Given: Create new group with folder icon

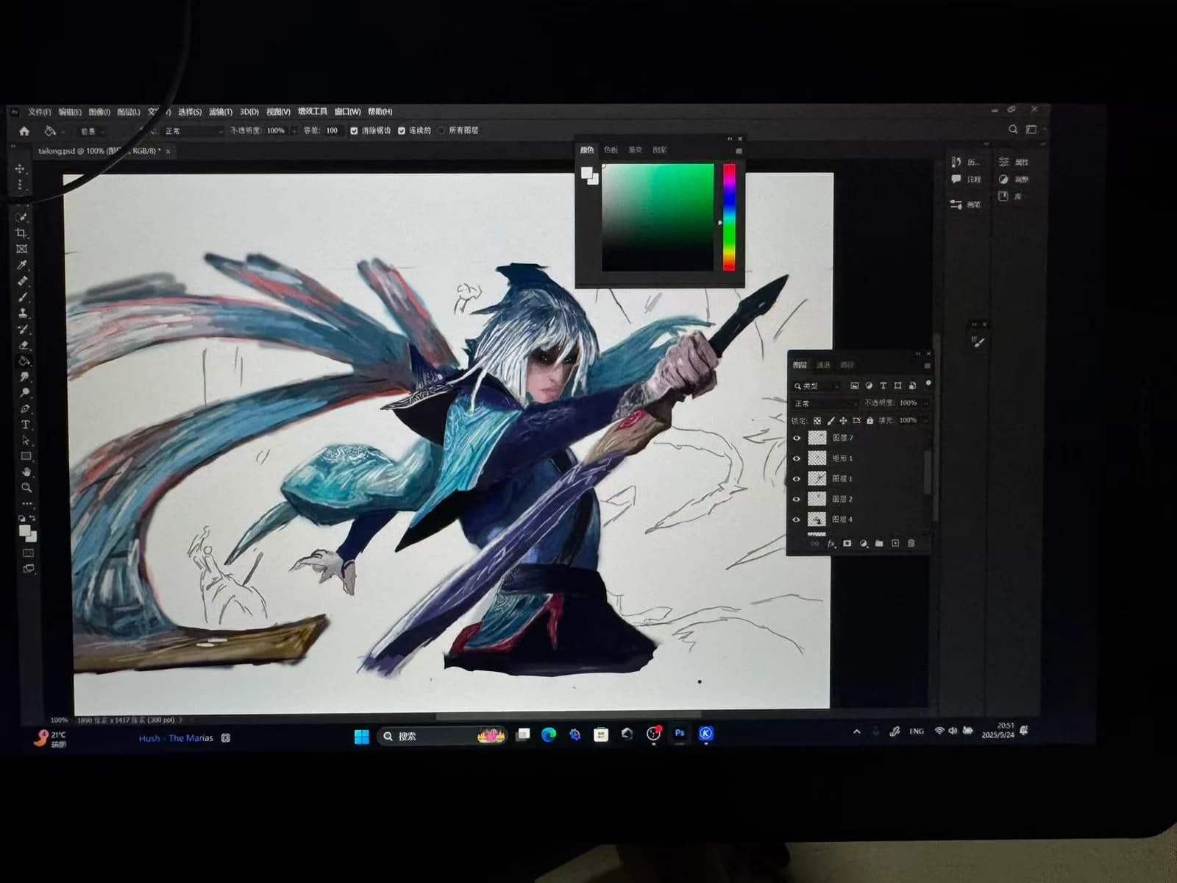Looking at the screenshot, I should 879,543.
